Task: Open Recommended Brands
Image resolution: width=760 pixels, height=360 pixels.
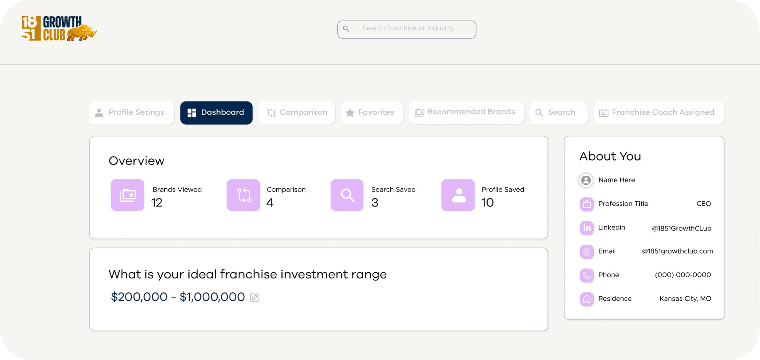Action: (x=466, y=112)
